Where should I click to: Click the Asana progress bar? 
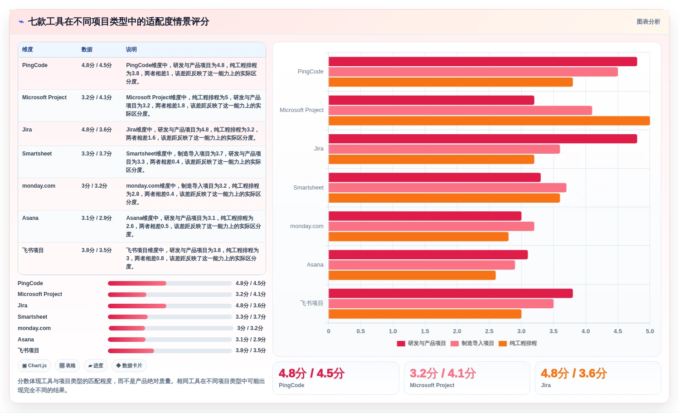pos(170,340)
